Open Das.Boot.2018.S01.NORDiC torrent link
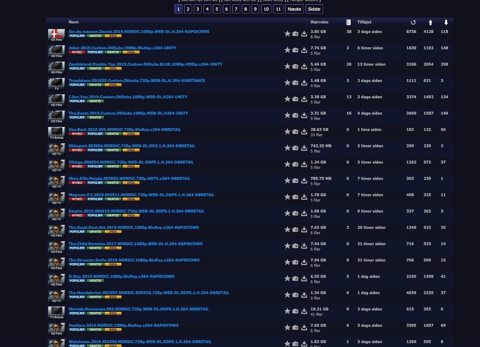 [x=125, y=130]
